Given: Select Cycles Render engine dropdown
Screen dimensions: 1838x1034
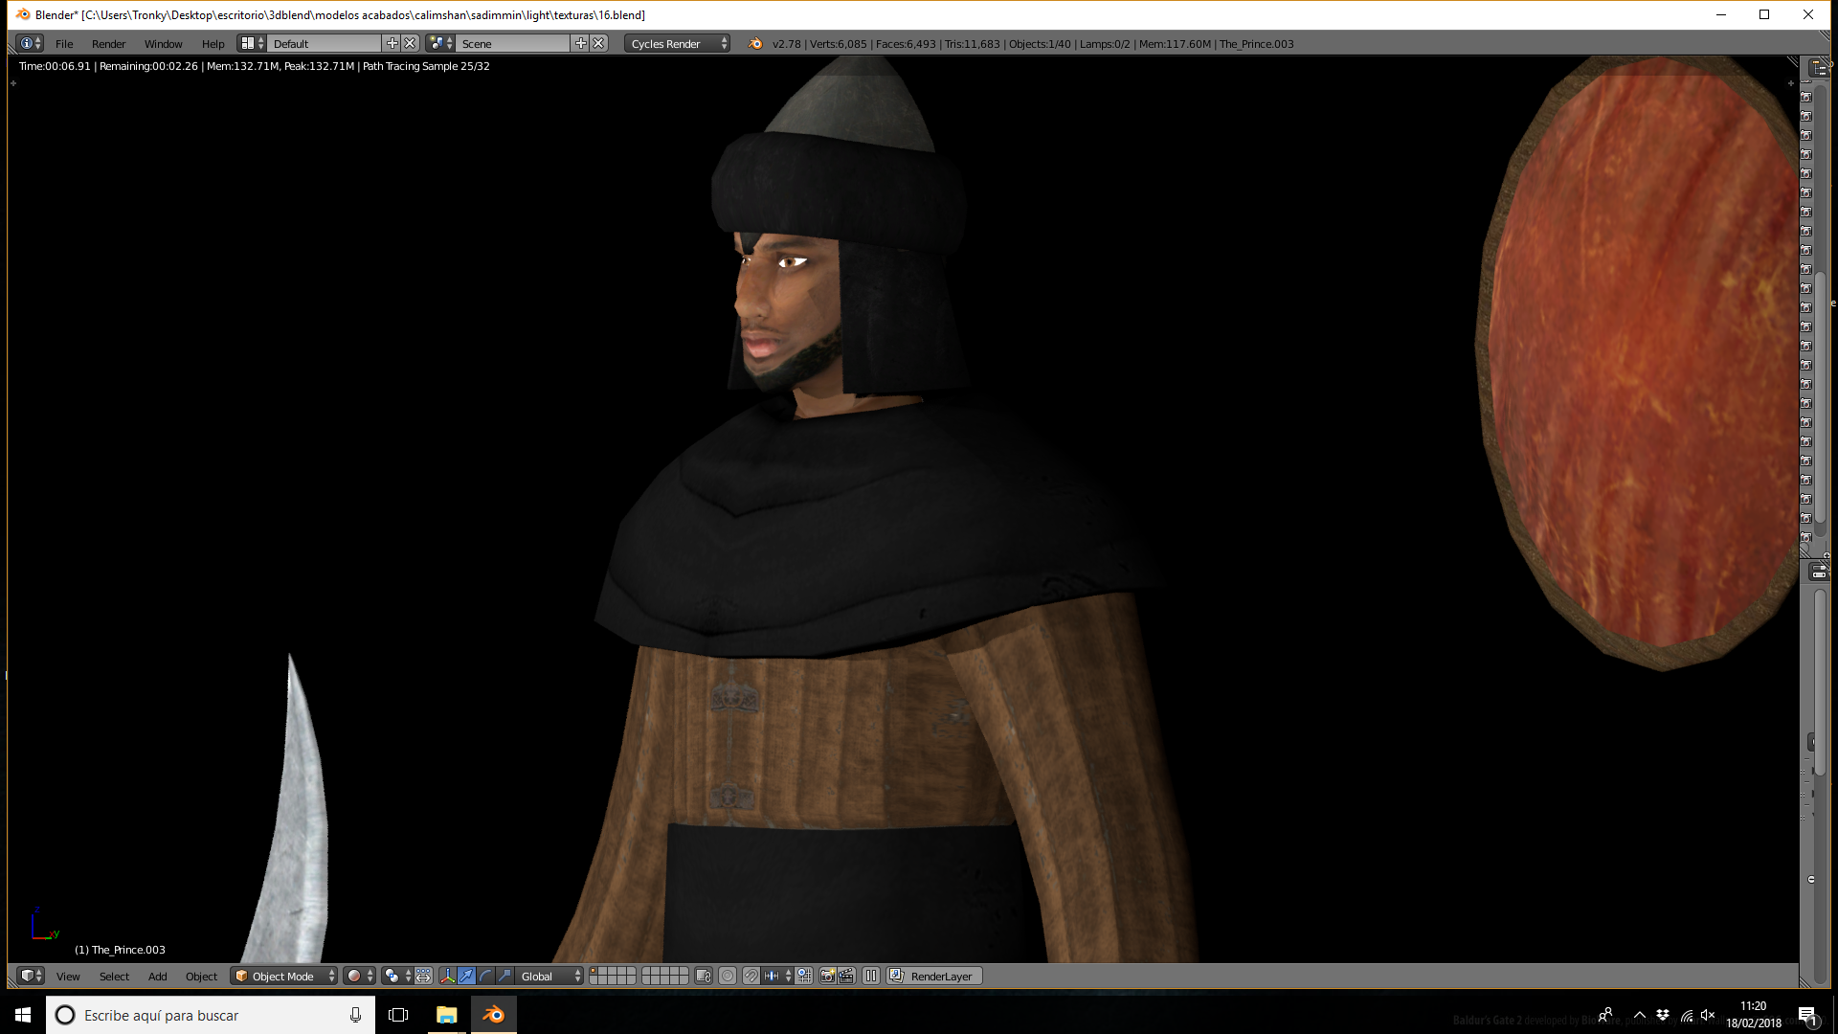Looking at the screenshot, I should pos(678,43).
